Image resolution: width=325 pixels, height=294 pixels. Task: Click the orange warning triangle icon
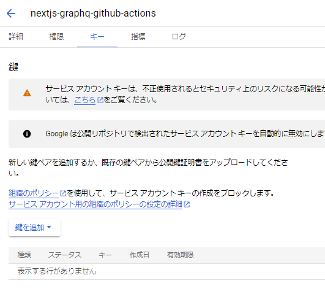[27, 93]
